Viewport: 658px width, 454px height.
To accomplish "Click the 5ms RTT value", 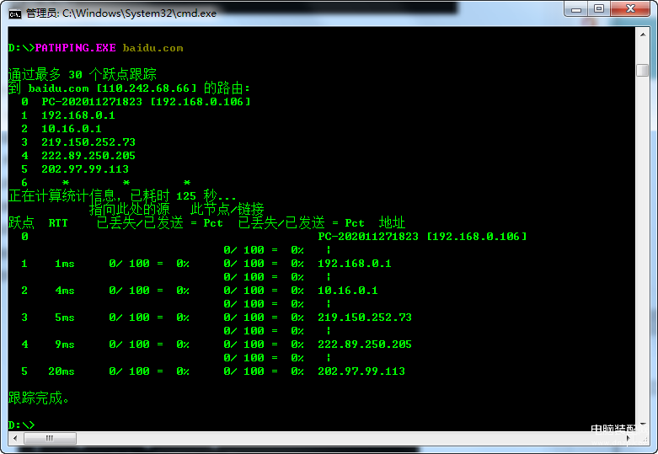I will tap(65, 318).
